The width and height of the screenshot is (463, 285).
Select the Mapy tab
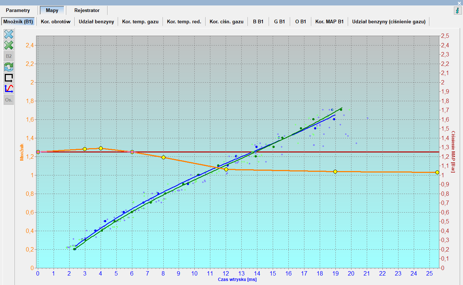[x=52, y=11]
